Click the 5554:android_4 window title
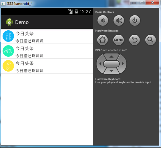161x148 pixels. pos(20,4)
